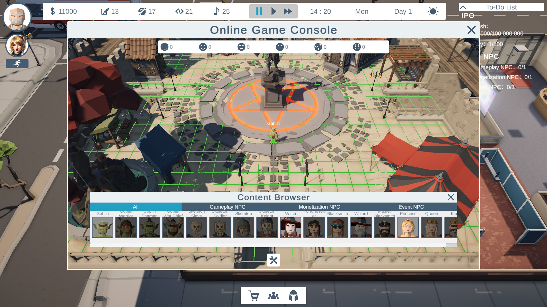The width and height of the screenshot is (547, 307).
Task: Switch to the Event NPC tab
Action: point(411,207)
